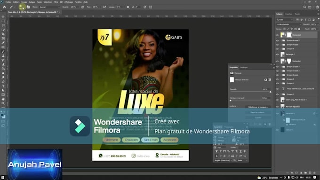Hide the Groupe 4 copie 2 layer
Viewport: 320px width, 180px height.
tap(277, 40)
